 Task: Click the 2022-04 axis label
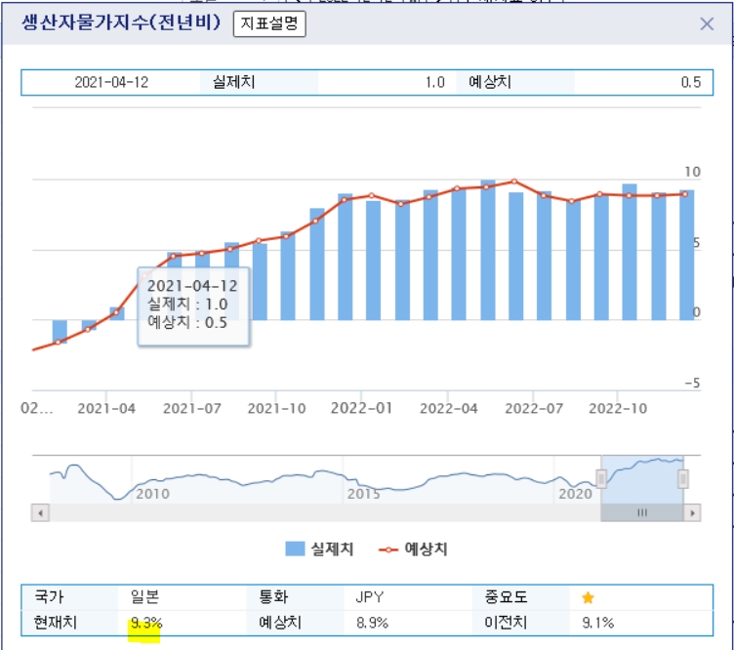point(448,409)
